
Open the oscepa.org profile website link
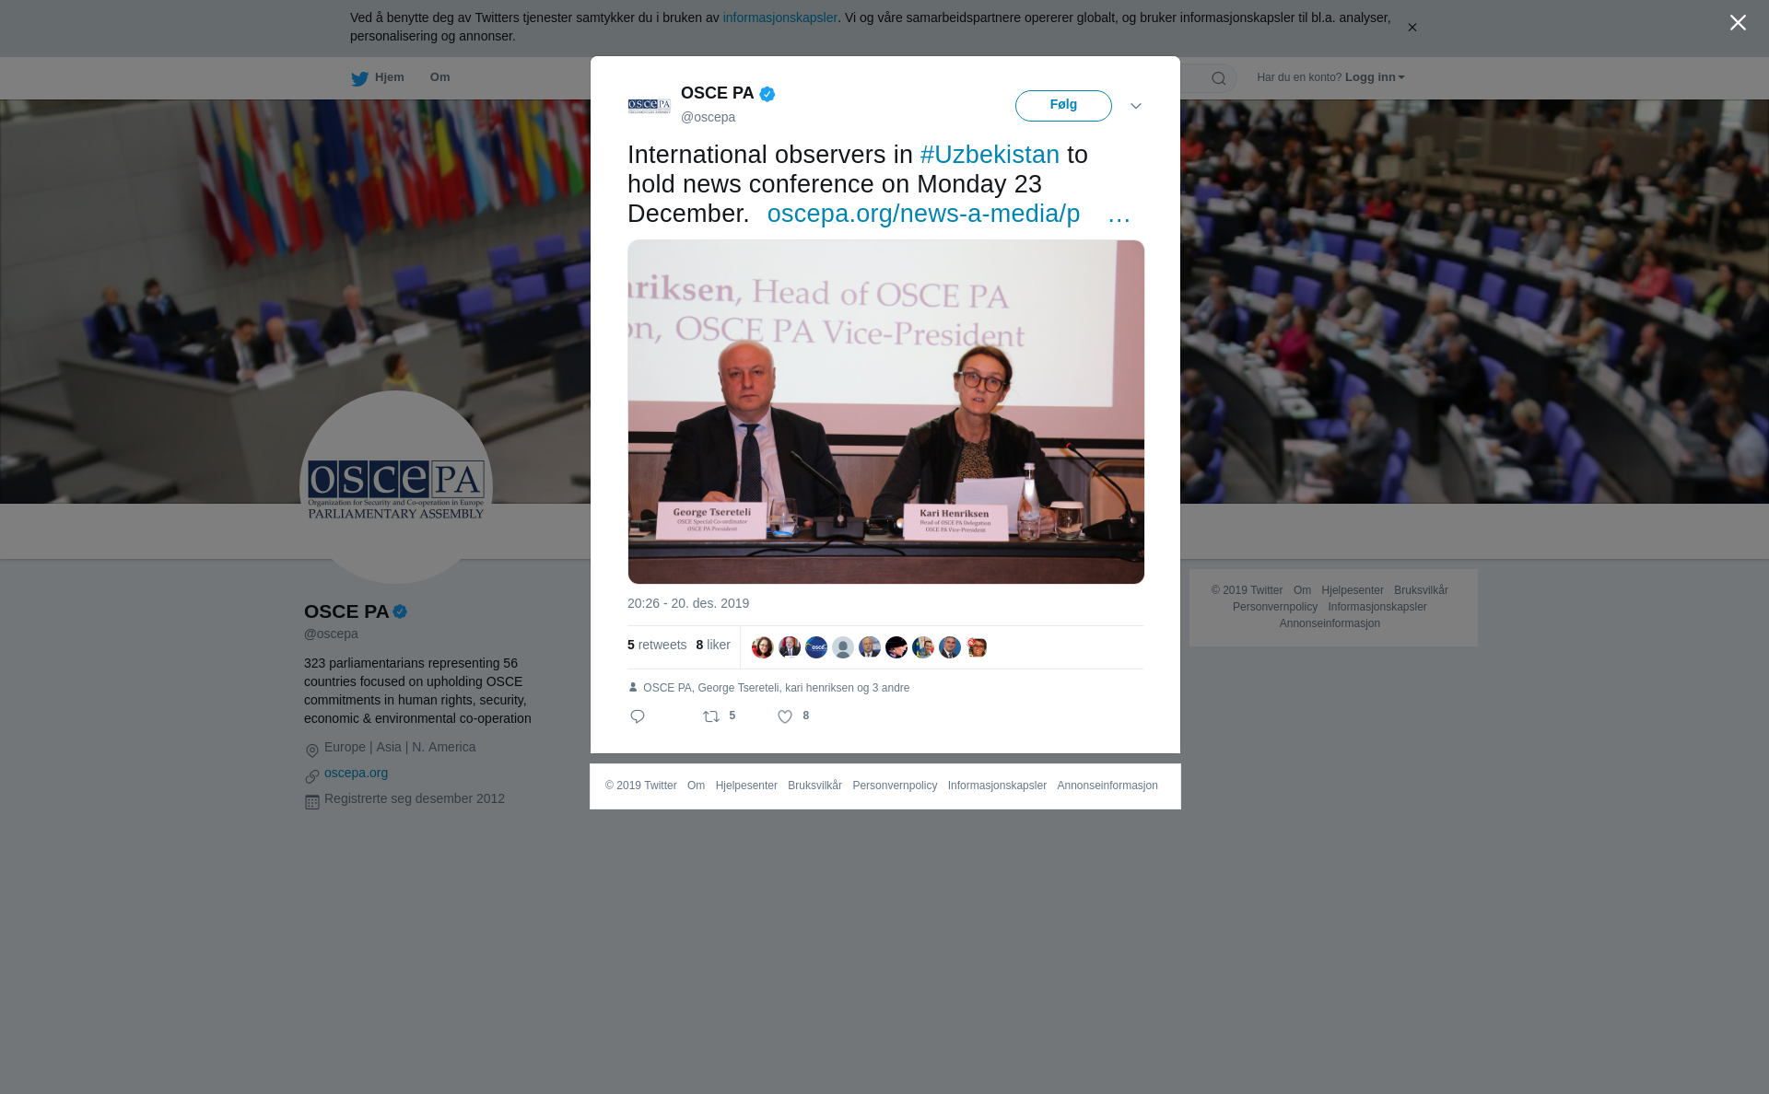[356, 773]
